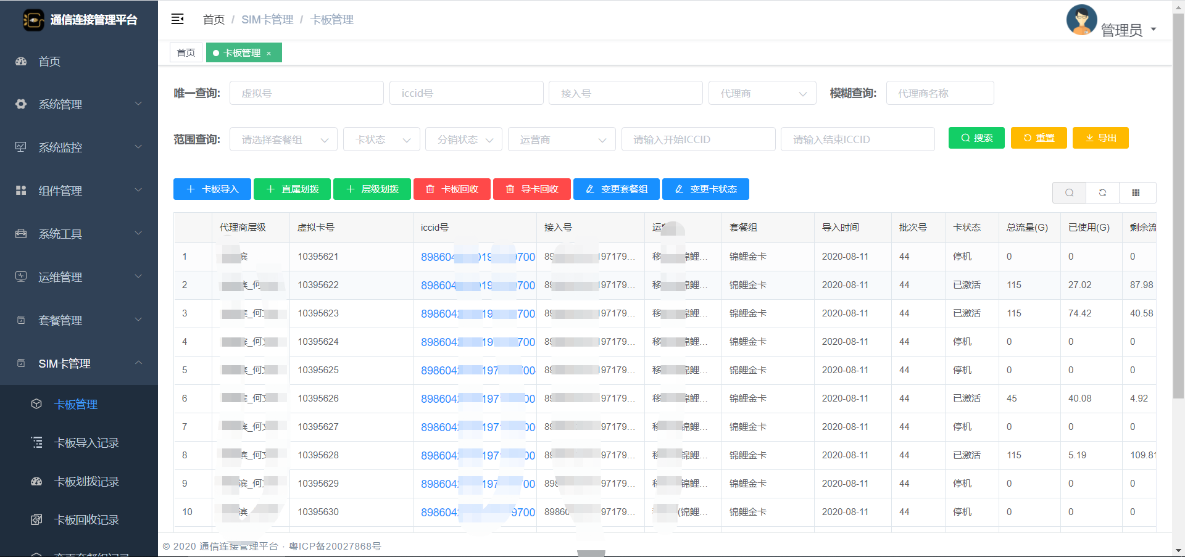Click the 系统监控 monitor icon
The width and height of the screenshot is (1185, 557).
click(x=21, y=147)
